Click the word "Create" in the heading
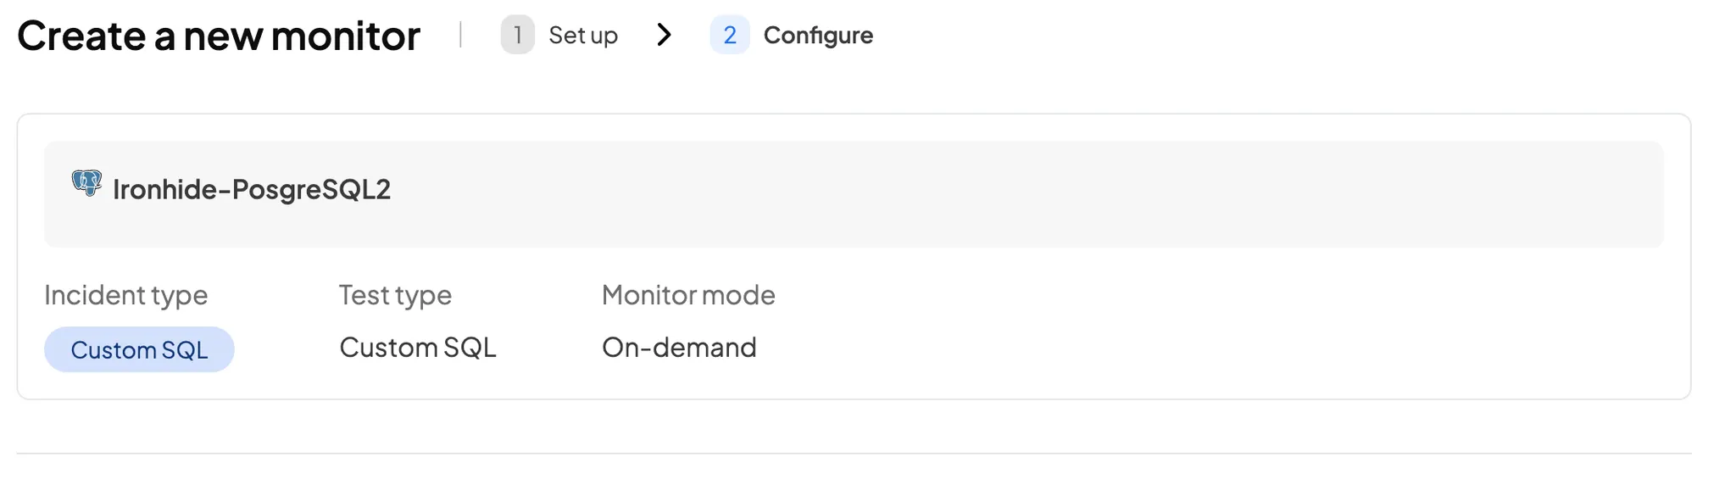1736x496 pixels. 81,36
